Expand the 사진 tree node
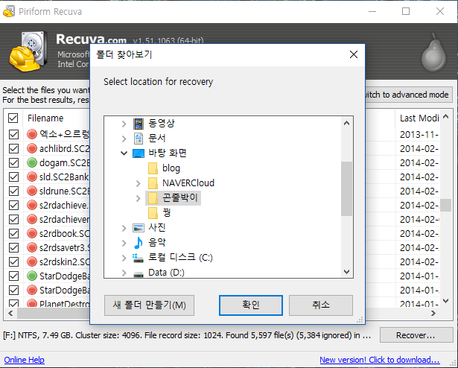The image size is (458, 368). click(124, 228)
